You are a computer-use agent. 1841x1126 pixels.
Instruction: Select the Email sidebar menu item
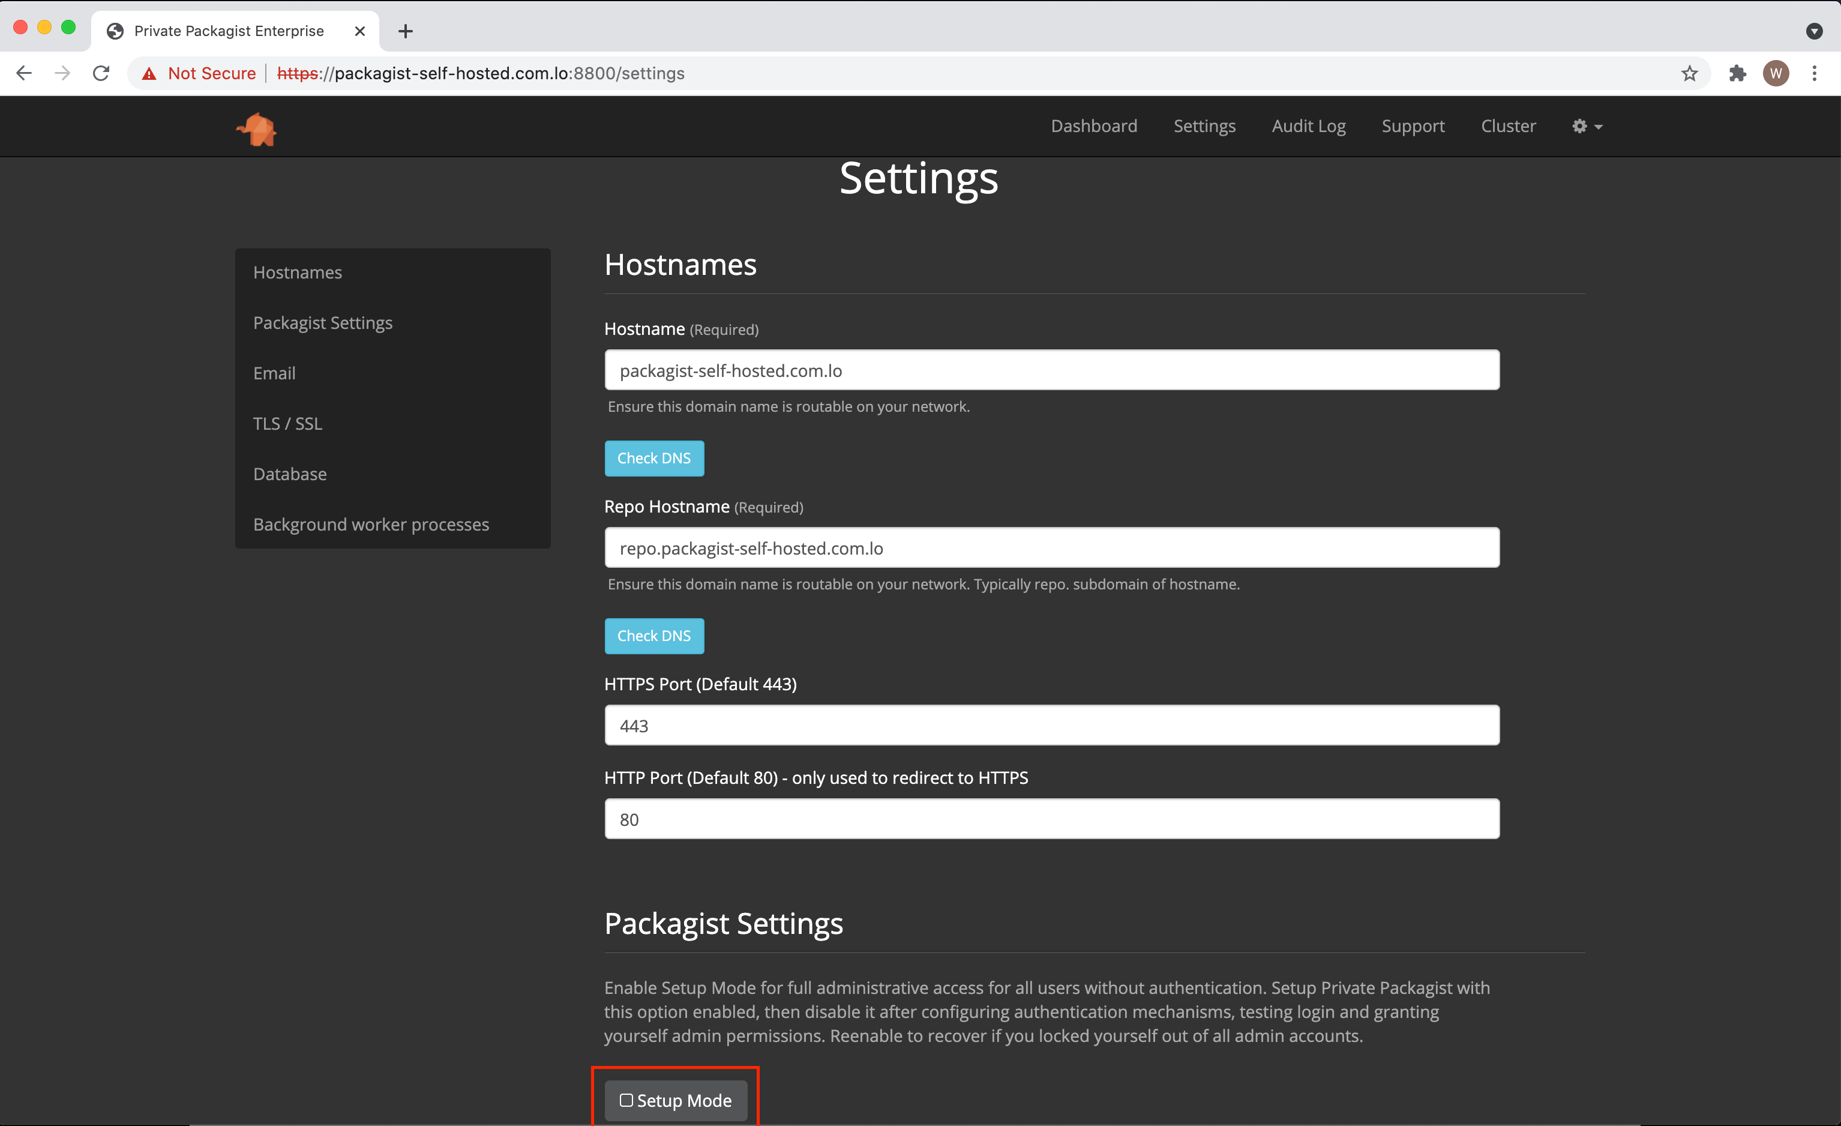point(274,372)
